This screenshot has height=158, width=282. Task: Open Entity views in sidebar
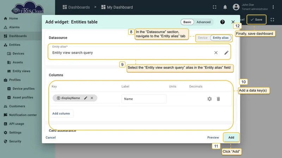pyautogui.click(x=21, y=71)
